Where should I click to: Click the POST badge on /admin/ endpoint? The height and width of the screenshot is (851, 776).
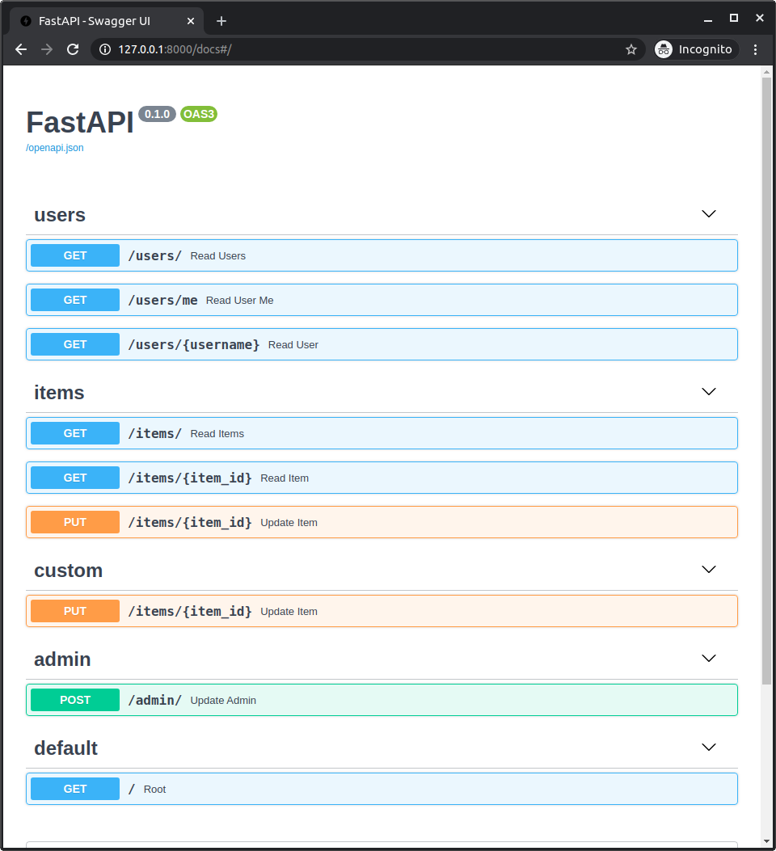[74, 699]
